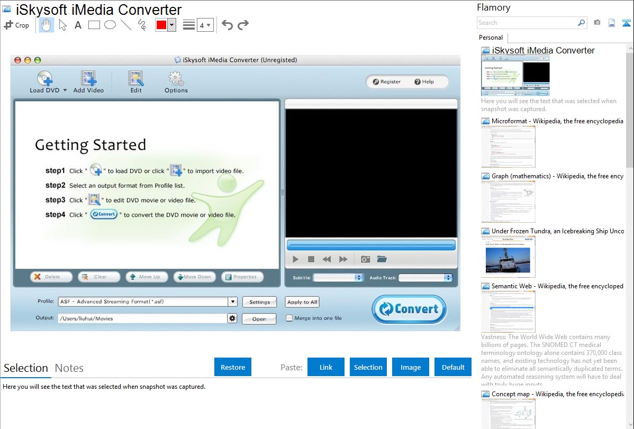
Task: Click the Flamory search field
Action: [527, 23]
